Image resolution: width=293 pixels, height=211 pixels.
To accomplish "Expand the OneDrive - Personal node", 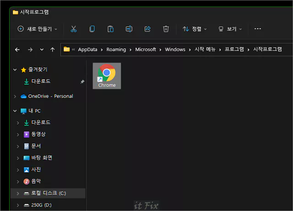I will (x=15, y=96).
